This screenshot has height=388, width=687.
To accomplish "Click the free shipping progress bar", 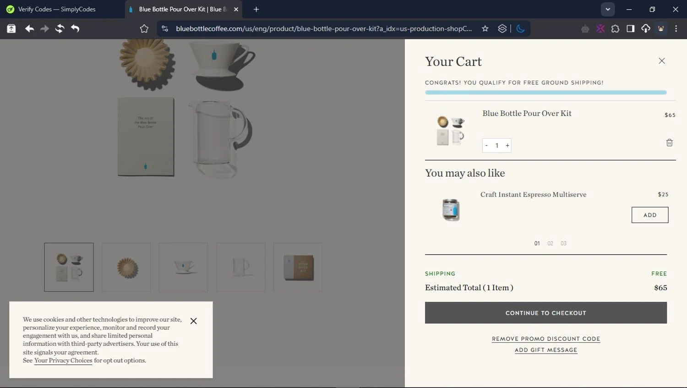I will coord(545,93).
